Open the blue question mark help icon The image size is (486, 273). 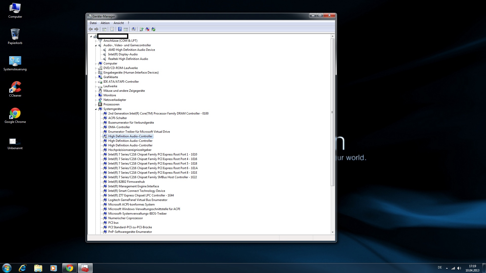120,29
